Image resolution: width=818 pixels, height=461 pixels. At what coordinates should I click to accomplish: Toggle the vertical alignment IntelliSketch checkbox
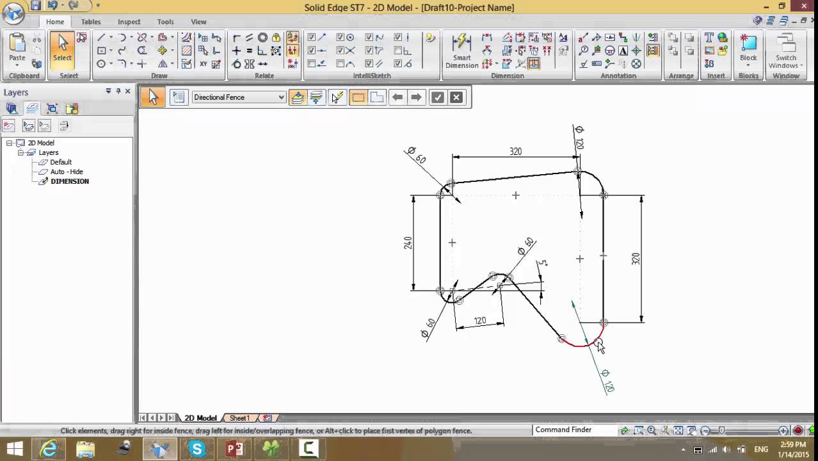coord(397,37)
